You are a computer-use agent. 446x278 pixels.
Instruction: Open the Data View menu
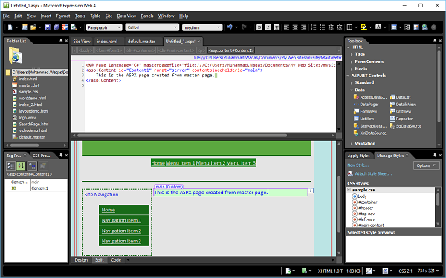126,16
